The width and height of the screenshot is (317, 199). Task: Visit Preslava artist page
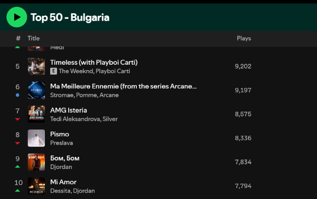coord(61,143)
